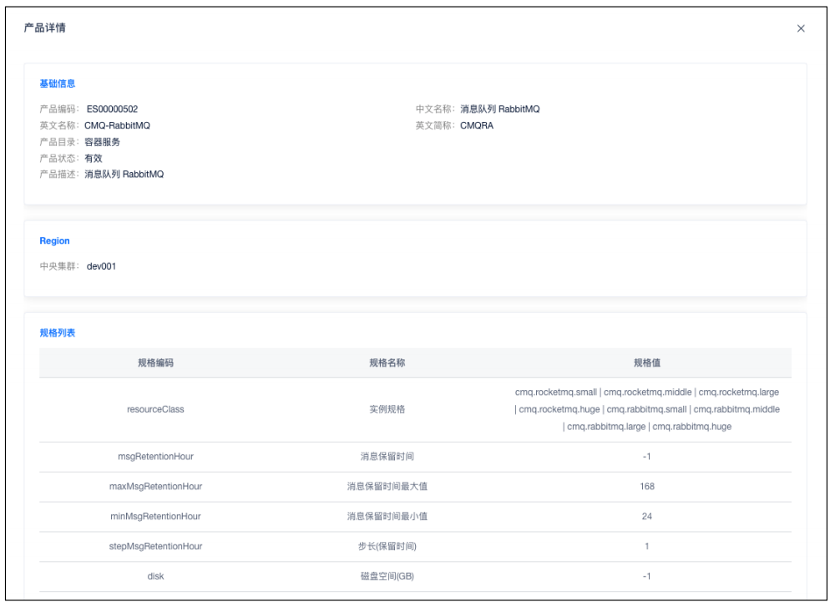Click the 产品详情 dialog title
835x607 pixels.
[x=45, y=28]
